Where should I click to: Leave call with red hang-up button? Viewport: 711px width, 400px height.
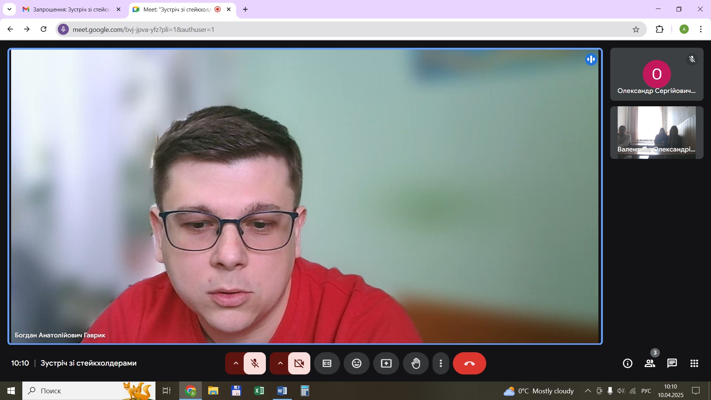click(x=470, y=363)
